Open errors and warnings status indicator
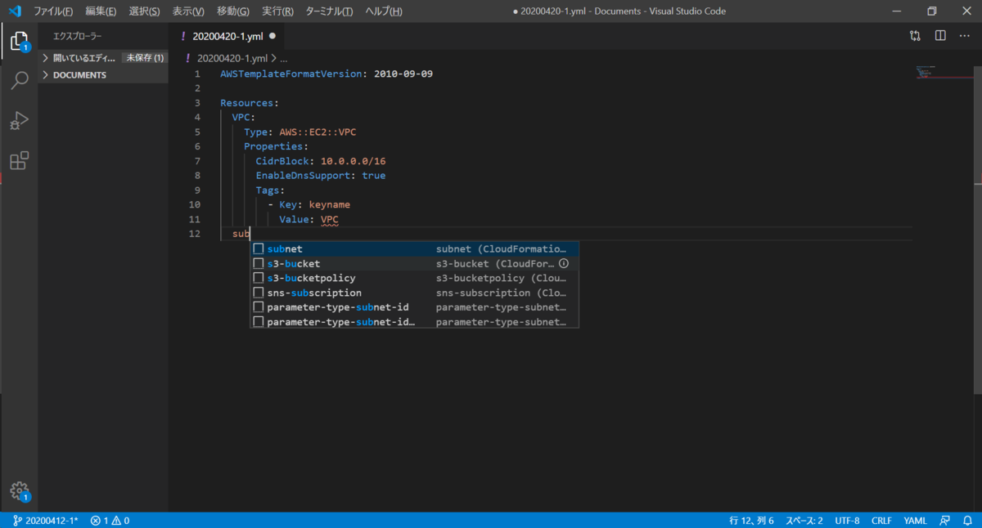The height and width of the screenshot is (528, 982). (x=110, y=520)
